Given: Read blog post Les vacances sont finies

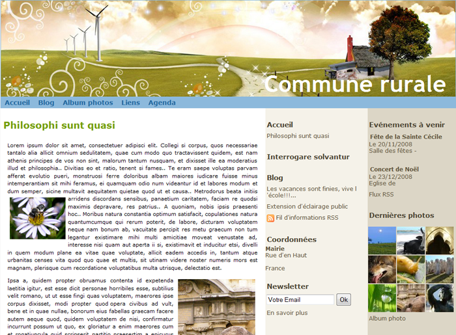Looking at the screenshot, I should [x=311, y=192].
